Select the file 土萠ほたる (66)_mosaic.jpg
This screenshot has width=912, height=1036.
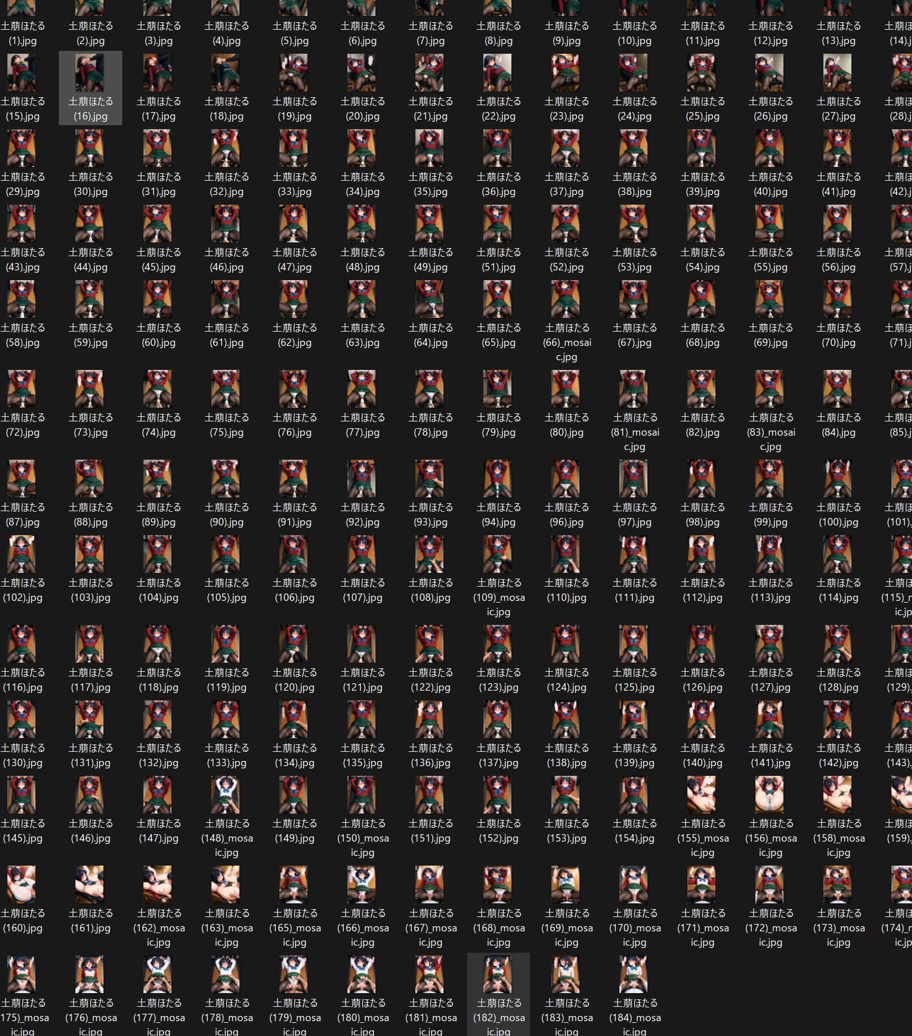point(566,321)
